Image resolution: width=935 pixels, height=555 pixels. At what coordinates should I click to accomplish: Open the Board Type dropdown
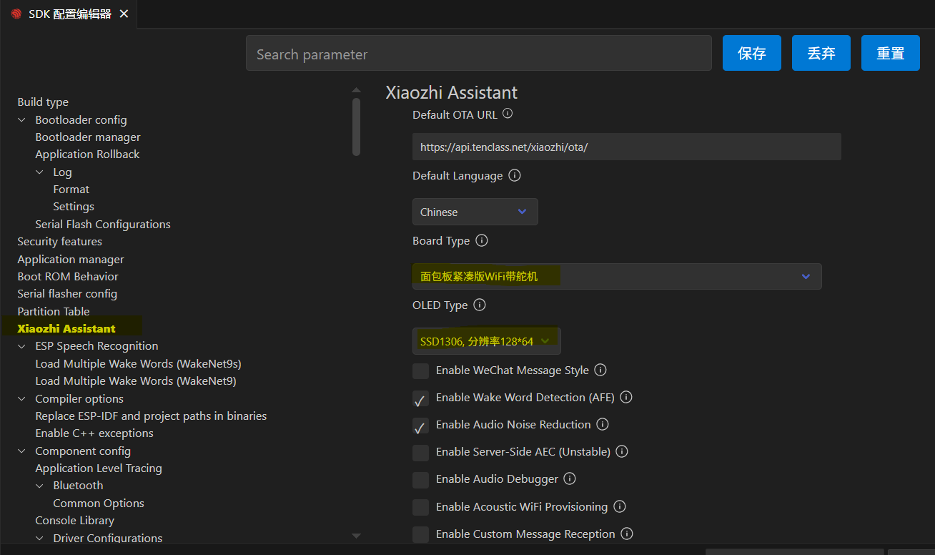pyautogui.click(x=616, y=276)
